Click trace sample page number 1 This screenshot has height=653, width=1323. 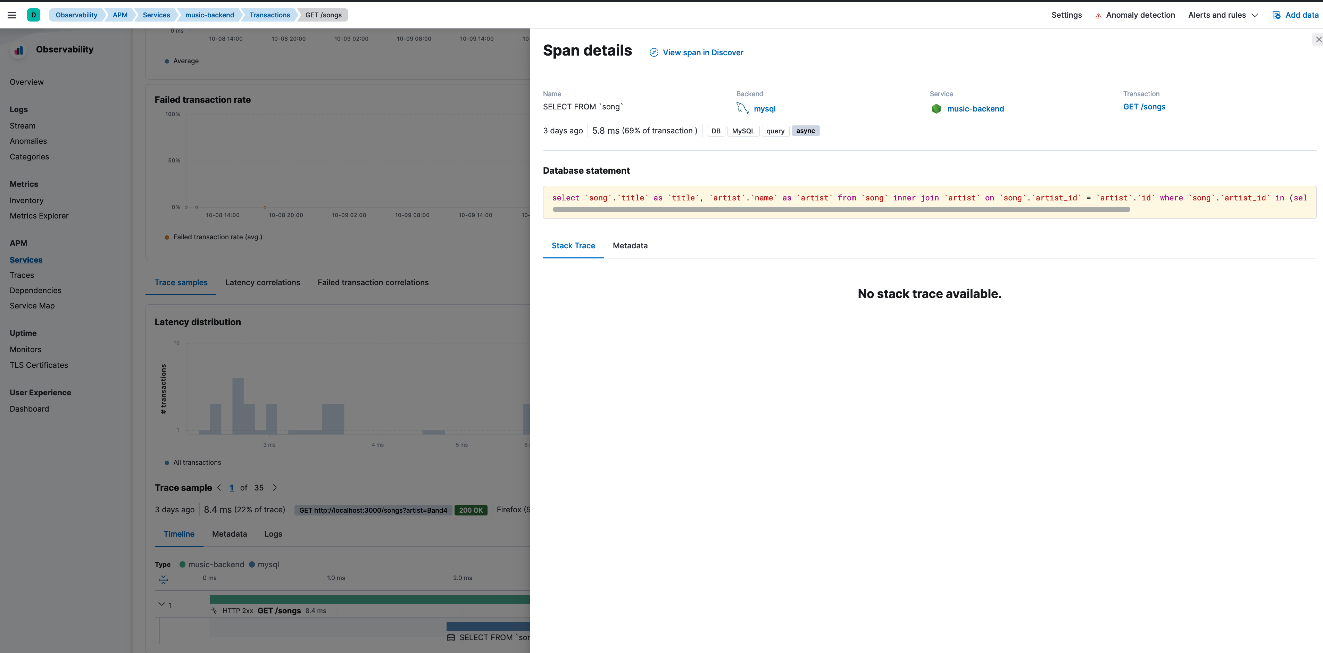click(x=232, y=488)
